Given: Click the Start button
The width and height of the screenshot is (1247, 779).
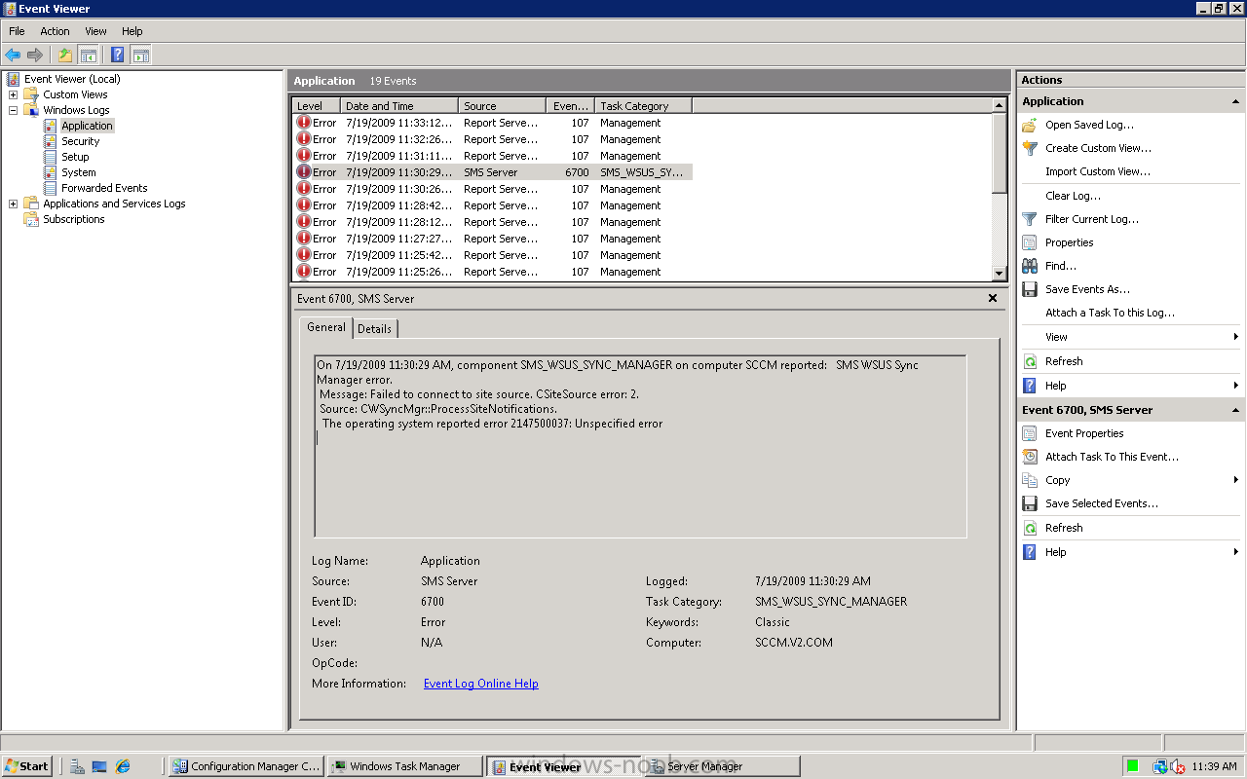Looking at the screenshot, I should [x=27, y=766].
